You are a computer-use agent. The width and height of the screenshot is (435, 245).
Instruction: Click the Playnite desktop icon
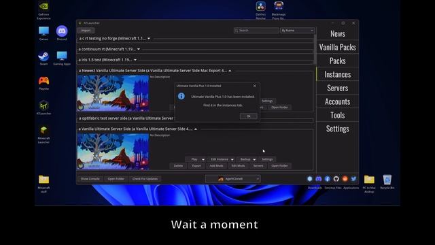pyautogui.click(x=43, y=83)
